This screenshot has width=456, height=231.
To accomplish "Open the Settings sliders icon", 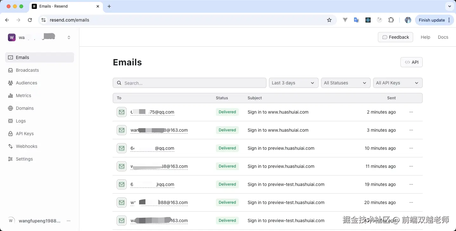I will pyautogui.click(x=10, y=159).
